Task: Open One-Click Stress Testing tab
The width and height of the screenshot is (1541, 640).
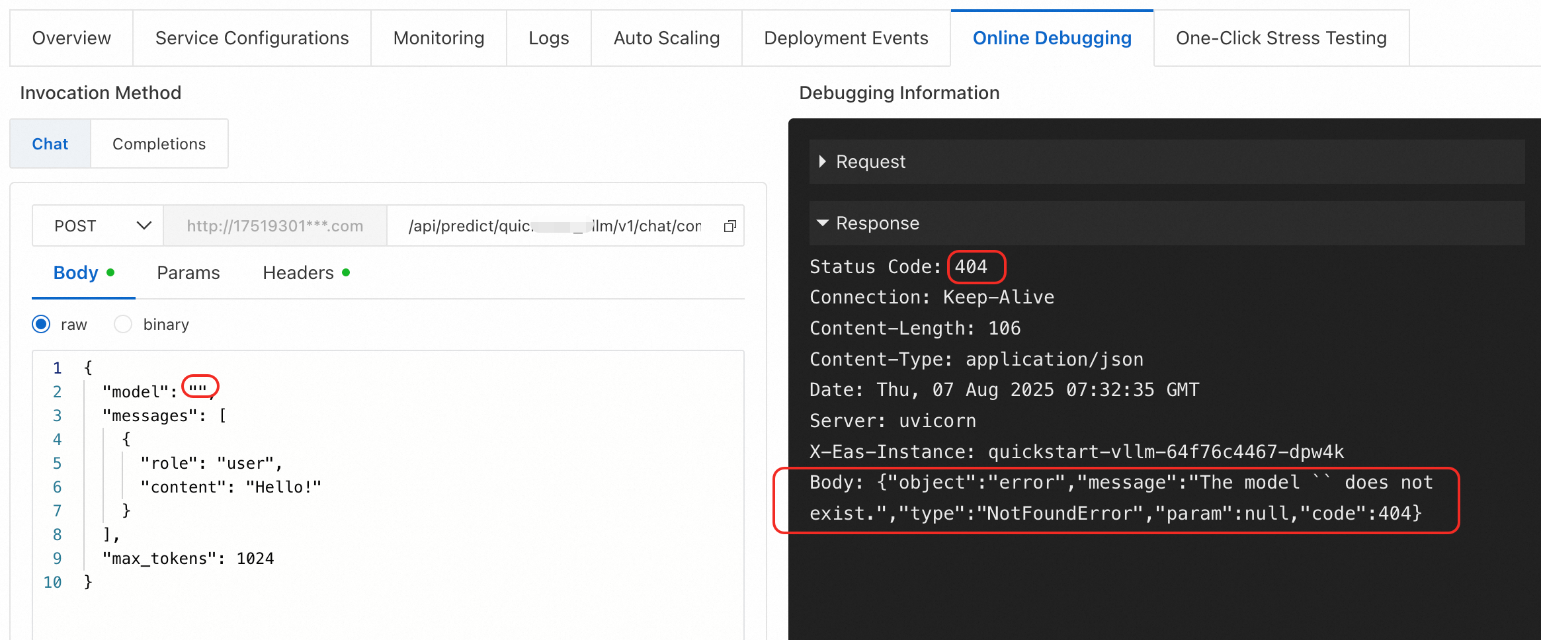Action: click(1281, 38)
